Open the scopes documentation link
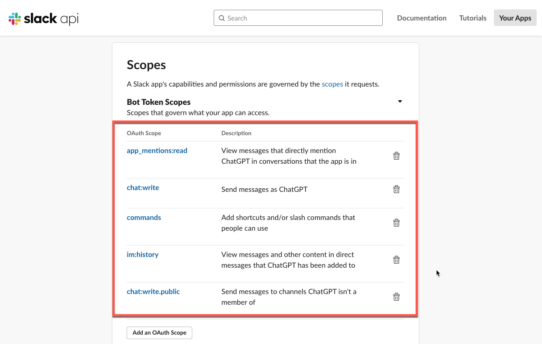Image resolution: width=542 pixels, height=344 pixels. pos(332,84)
